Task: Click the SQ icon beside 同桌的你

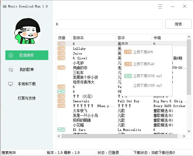Action: pos(61,68)
